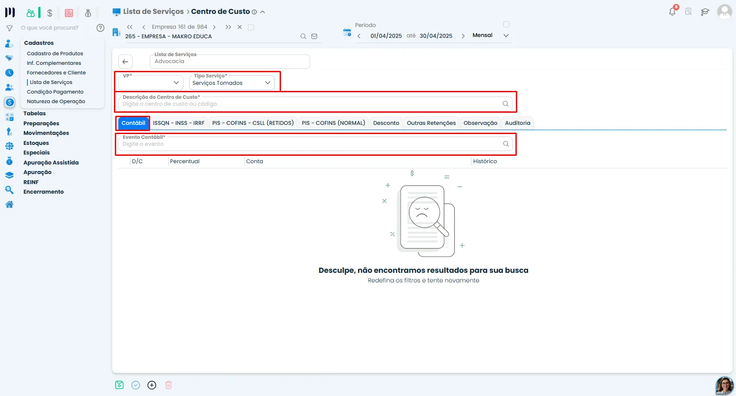Open the help question mark icon
Screen dimensions: 736x396
click(x=100, y=28)
